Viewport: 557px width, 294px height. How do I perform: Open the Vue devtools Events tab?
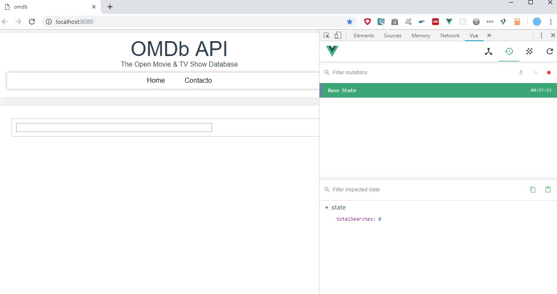click(529, 51)
